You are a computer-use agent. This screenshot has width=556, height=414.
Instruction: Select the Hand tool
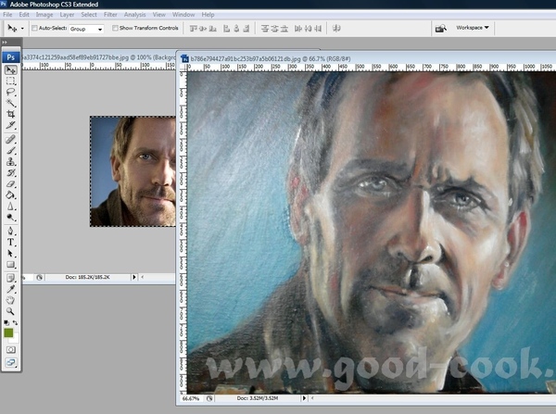[10, 300]
